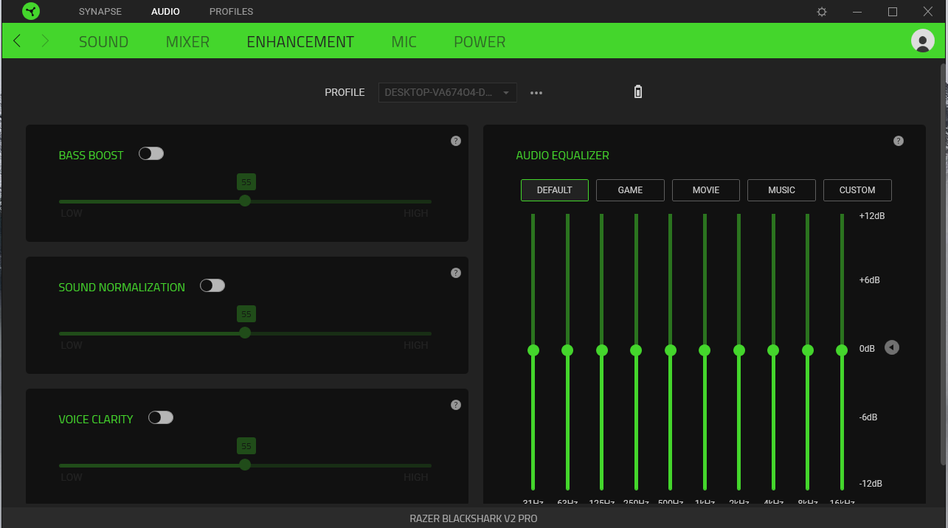Switch to the Sound tab
Image resolution: width=948 pixels, height=528 pixels.
pos(103,42)
